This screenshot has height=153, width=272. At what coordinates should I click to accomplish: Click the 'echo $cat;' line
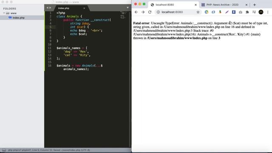point(79,34)
